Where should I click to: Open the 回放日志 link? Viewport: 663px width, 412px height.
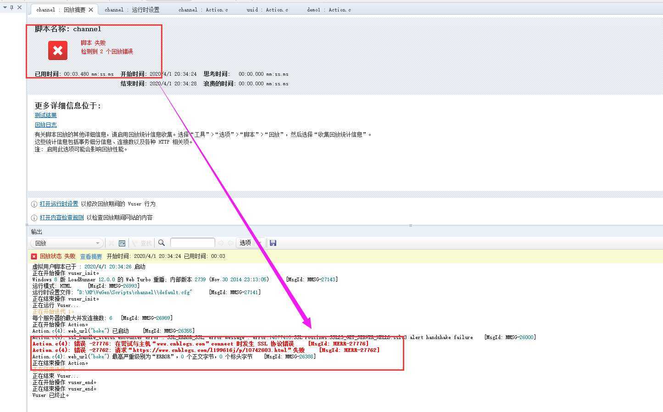[x=45, y=125]
